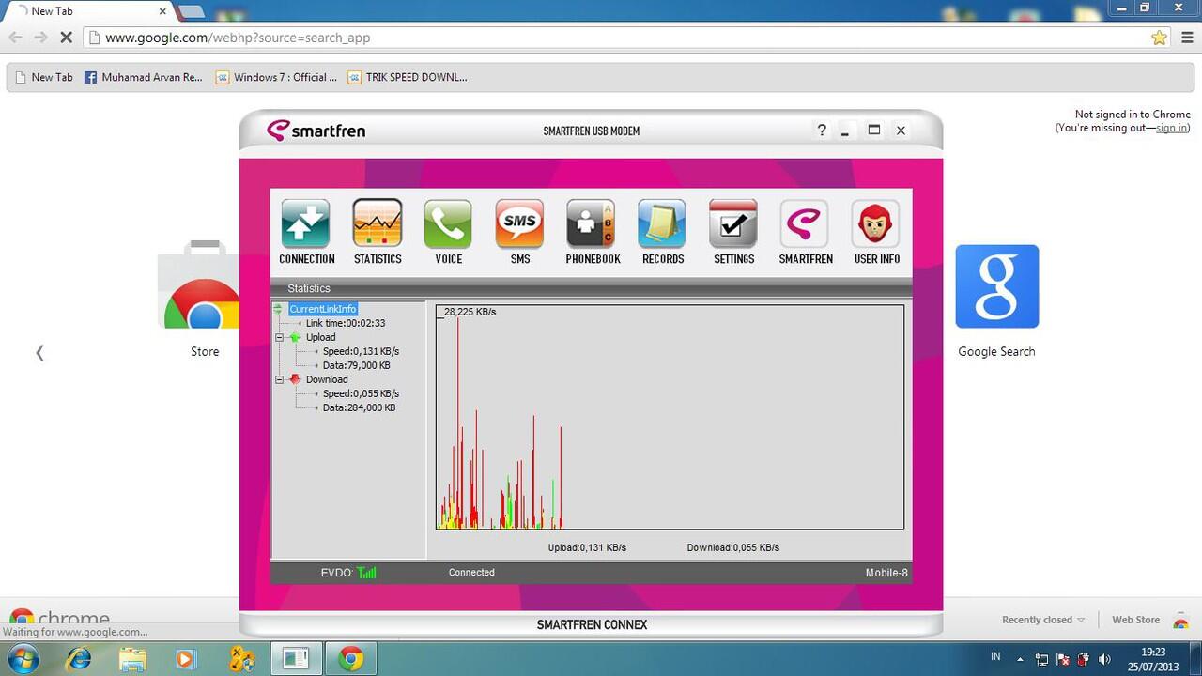Screen dimensions: 1202x676
Task: Open the Connection panel icon in Smartfren
Action: [306, 224]
